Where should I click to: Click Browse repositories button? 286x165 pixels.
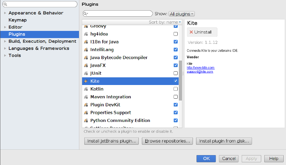[x=167, y=141]
